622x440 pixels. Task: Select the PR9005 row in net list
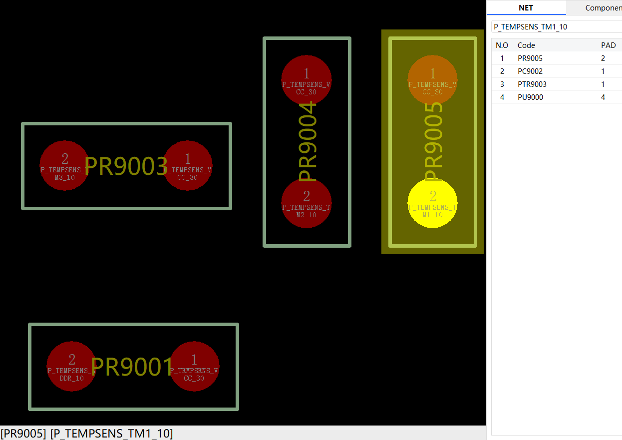point(557,58)
